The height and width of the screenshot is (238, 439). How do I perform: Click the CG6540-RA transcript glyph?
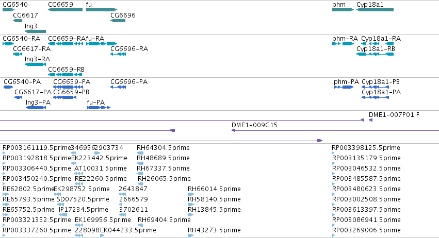point(8,44)
